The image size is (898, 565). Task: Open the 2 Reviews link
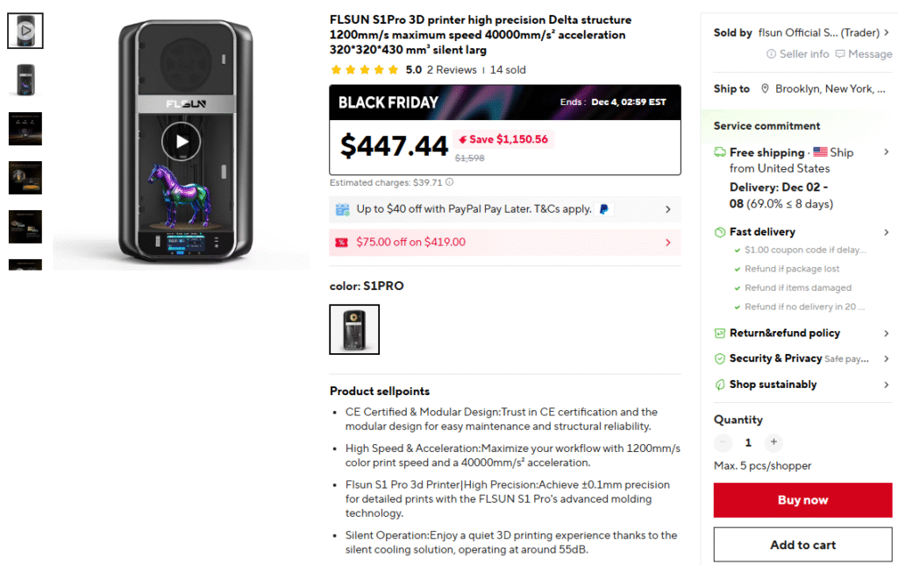coord(452,70)
